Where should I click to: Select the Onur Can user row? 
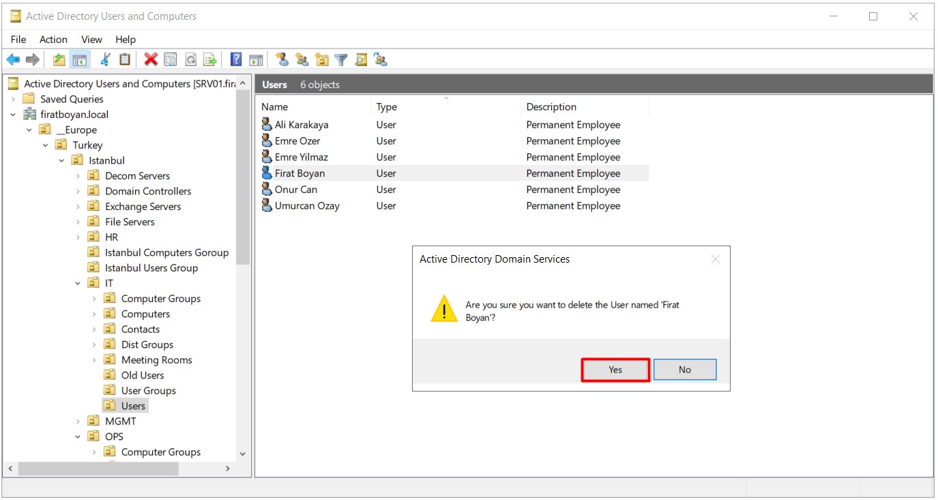(454, 190)
